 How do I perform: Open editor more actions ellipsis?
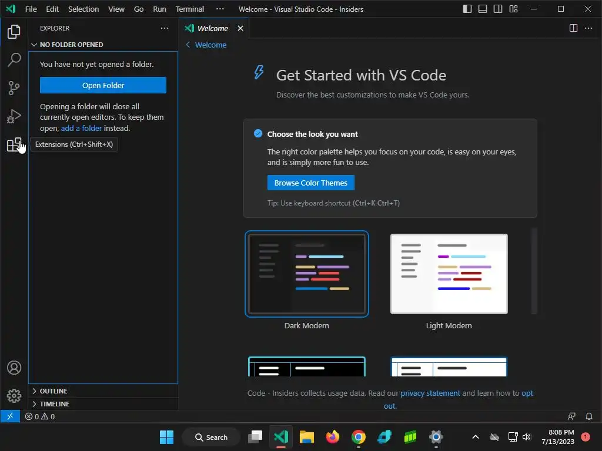click(588, 28)
